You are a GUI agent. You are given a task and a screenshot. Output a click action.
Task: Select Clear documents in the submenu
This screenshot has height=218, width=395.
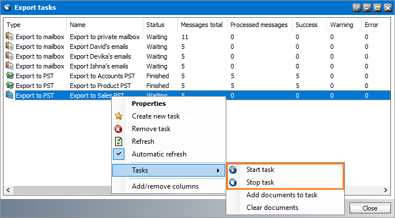click(x=272, y=208)
